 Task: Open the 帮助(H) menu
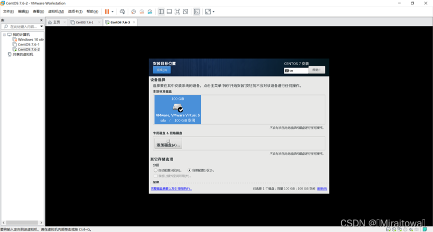coord(92,11)
